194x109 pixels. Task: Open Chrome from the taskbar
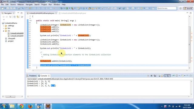(x=22, y=106)
